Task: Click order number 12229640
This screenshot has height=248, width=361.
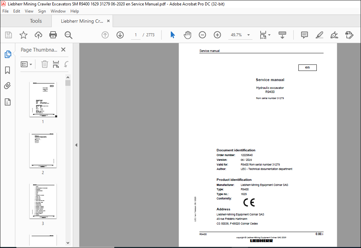Action: (x=247, y=155)
